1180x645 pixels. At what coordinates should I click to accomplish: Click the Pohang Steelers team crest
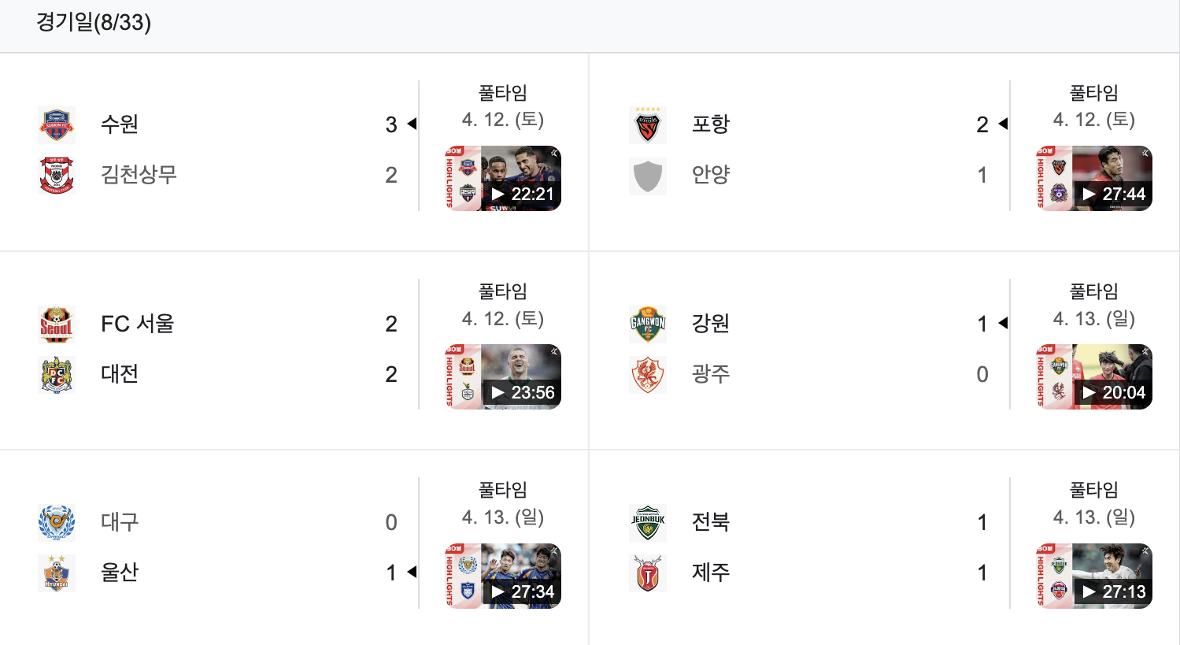tap(648, 124)
